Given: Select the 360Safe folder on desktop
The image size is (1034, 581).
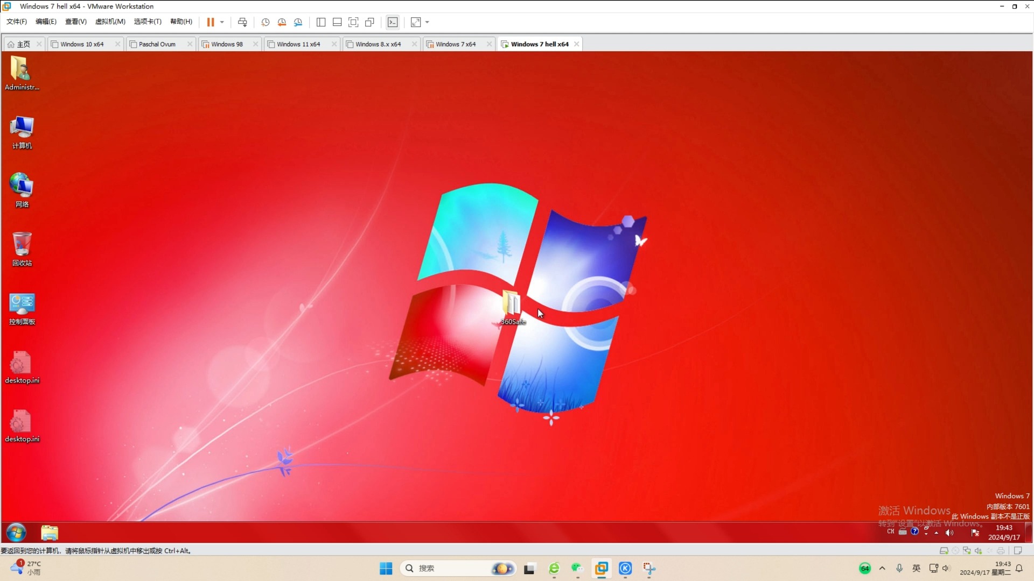Looking at the screenshot, I should pos(512,308).
